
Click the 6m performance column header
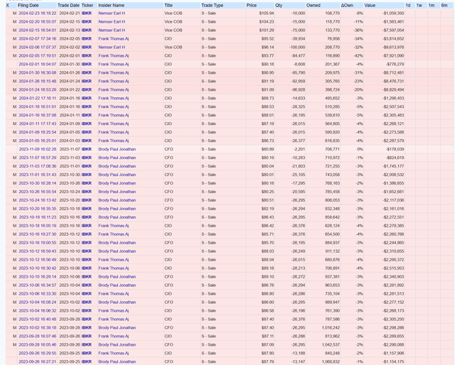click(x=444, y=5)
